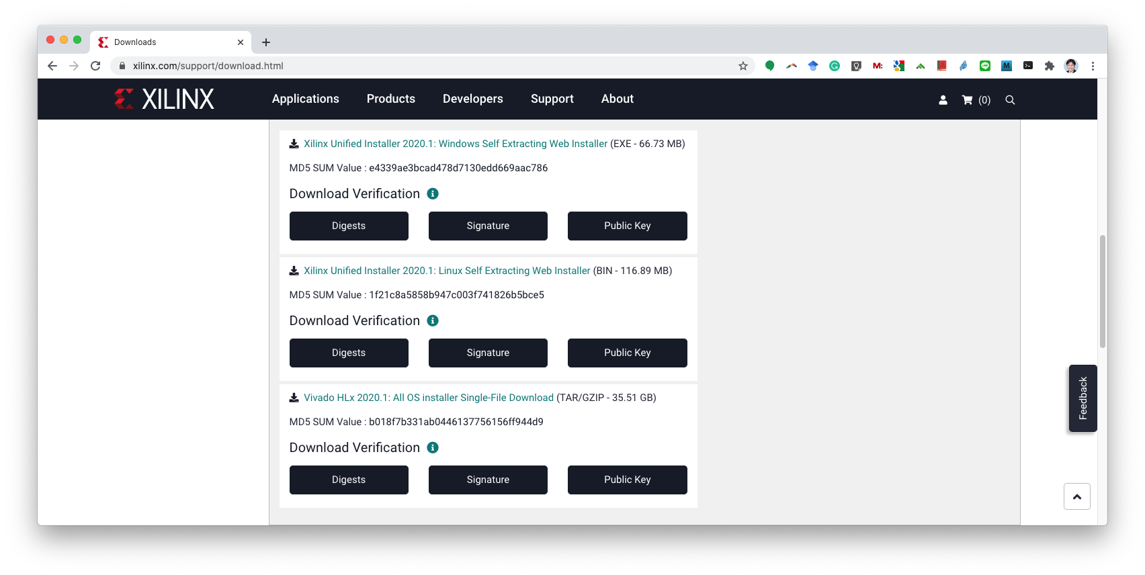This screenshot has width=1145, height=575.
Task: Download Vivado HLx All OS Single-File installer
Action: tap(429, 398)
